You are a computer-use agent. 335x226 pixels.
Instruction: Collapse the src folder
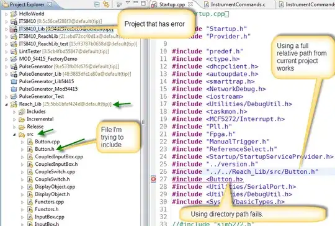pyautogui.click(x=14, y=135)
